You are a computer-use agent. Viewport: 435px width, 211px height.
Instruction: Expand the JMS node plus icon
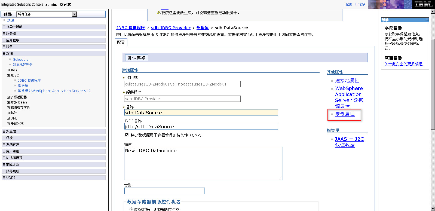(x=8, y=70)
